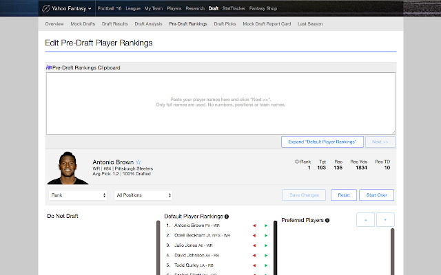Image resolution: width=441 pixels, height=275 pixels.
Task: Switch to Mock Draft Report Card tab
Action: [267, 24]
